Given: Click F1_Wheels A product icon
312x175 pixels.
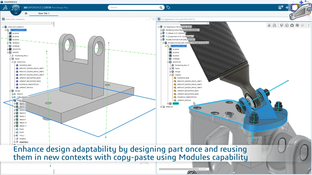Looking at the screenshot, I should tap(163, 33).
